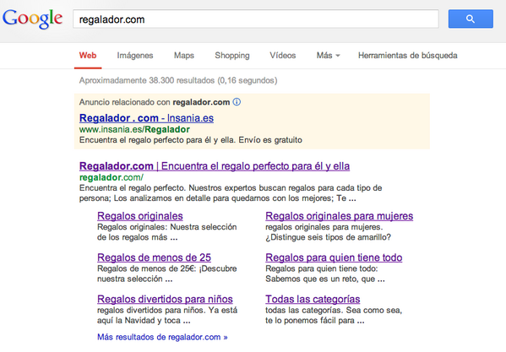Click Más resultados de regalador.com »
The image size is (506, 352).
coord(162,337)
